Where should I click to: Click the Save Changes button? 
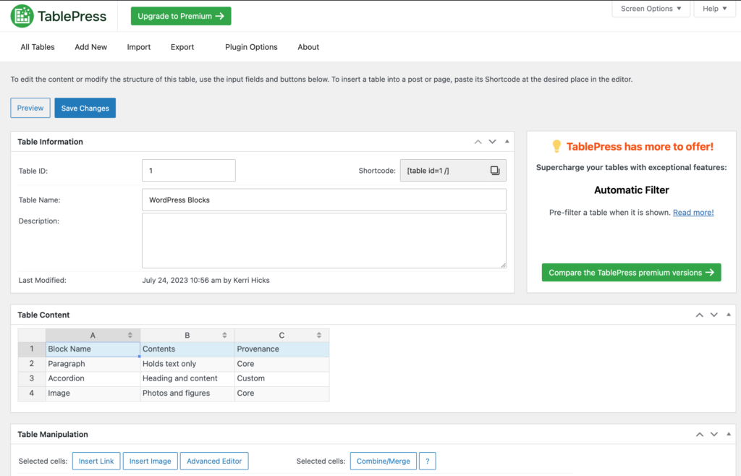click(85, 107)
